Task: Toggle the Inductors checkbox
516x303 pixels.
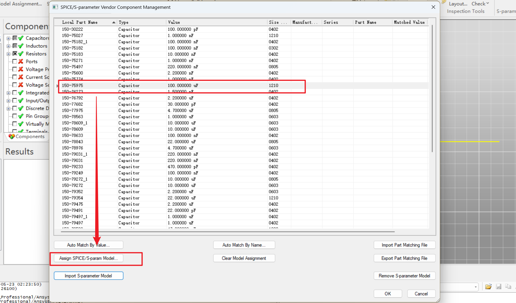Action: coord(15,46)
